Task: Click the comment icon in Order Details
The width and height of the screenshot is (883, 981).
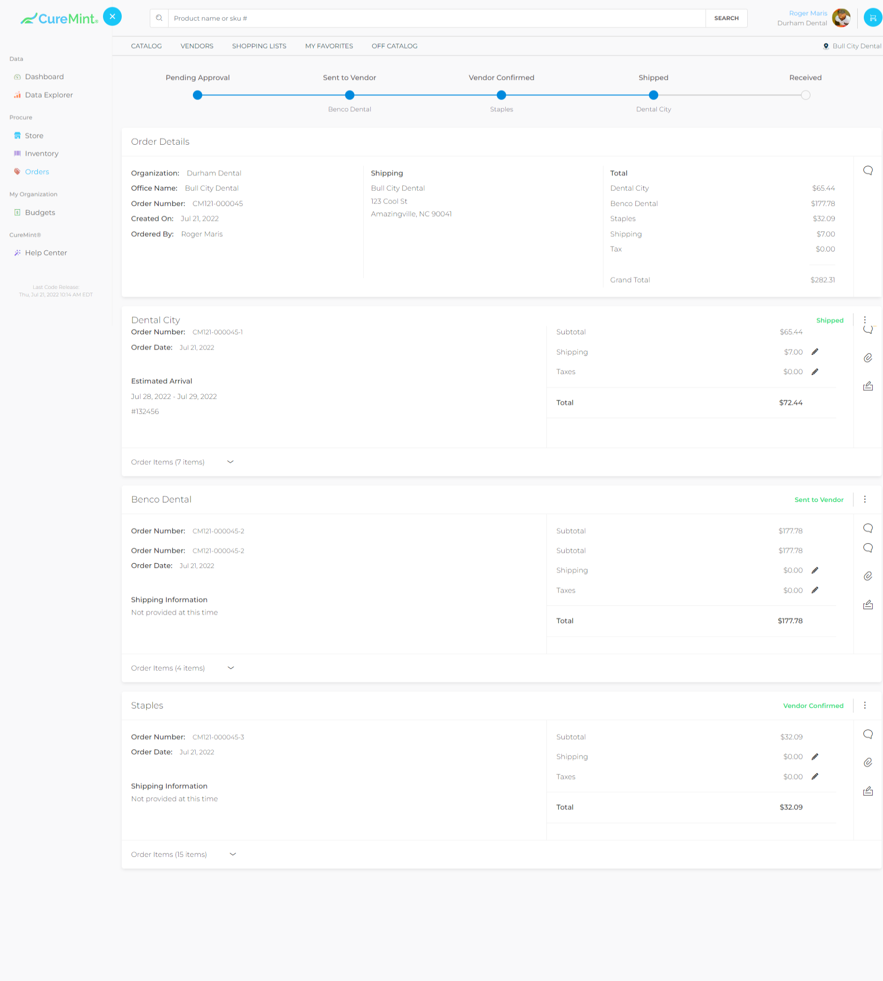Action: (x=868, y=170)
